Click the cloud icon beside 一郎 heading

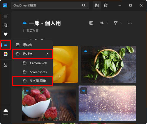coord(24,23)
